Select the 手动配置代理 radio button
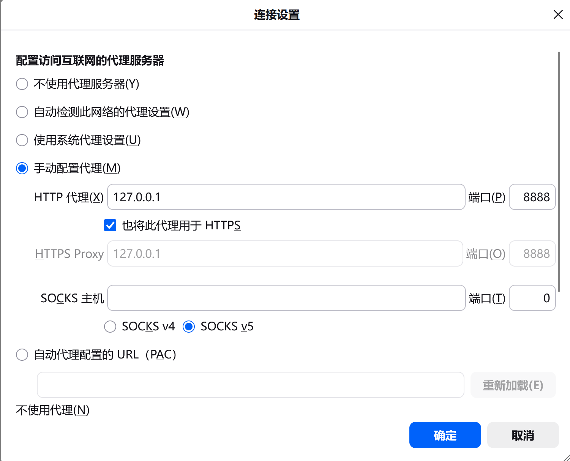 click(x=22, y=168)
